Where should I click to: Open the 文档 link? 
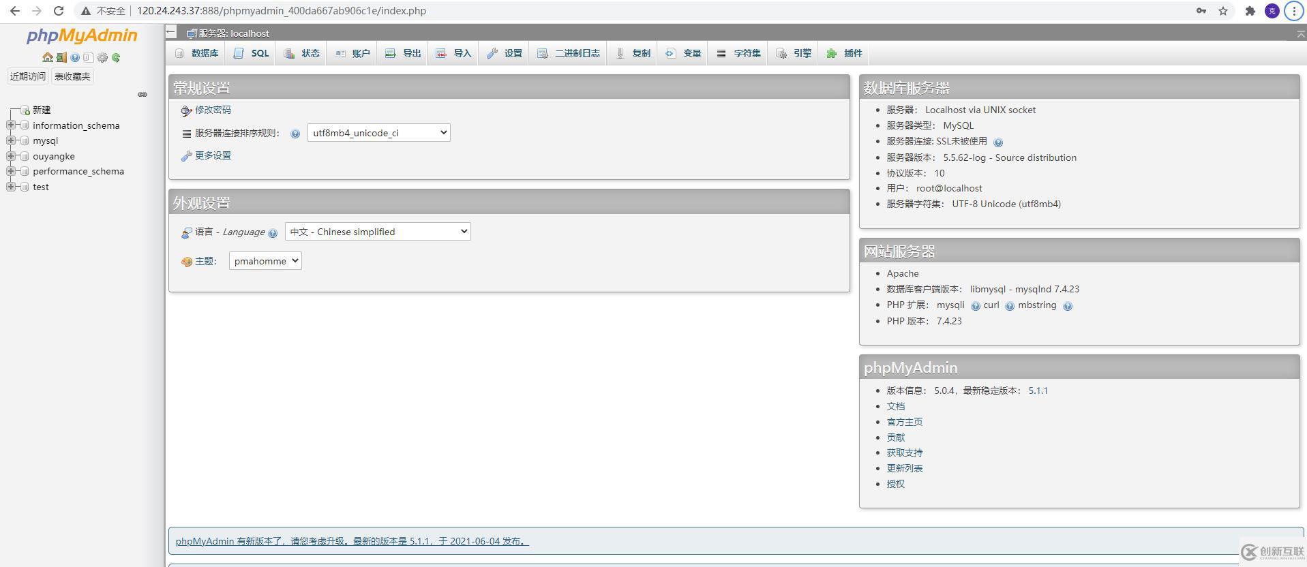pyautogui.click(x=895, y=406)
